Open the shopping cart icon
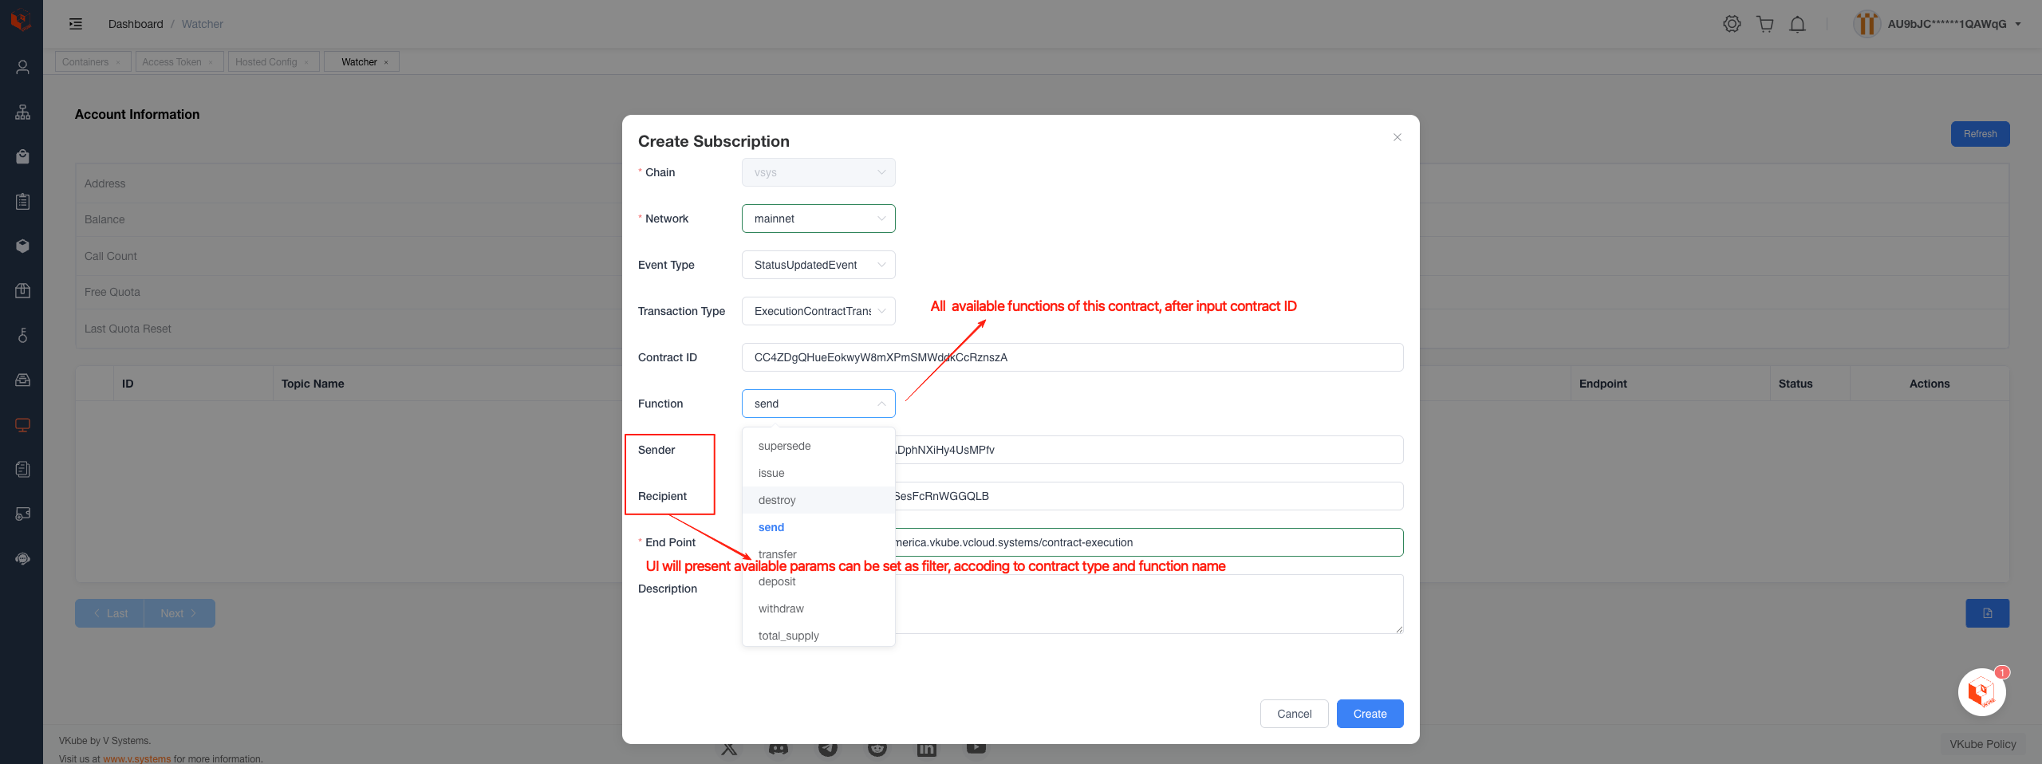Image resolution: width=2042 pixels, height=764 pixels. 1765,24
